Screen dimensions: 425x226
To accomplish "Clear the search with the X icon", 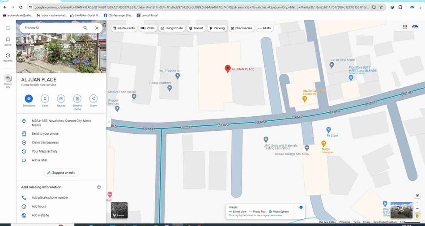I will coord(97,28).
